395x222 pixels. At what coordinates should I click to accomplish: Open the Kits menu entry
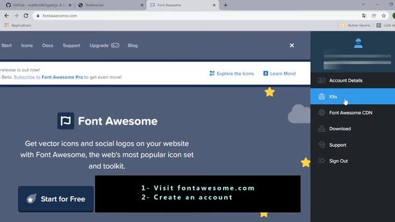tap(352, 96)
